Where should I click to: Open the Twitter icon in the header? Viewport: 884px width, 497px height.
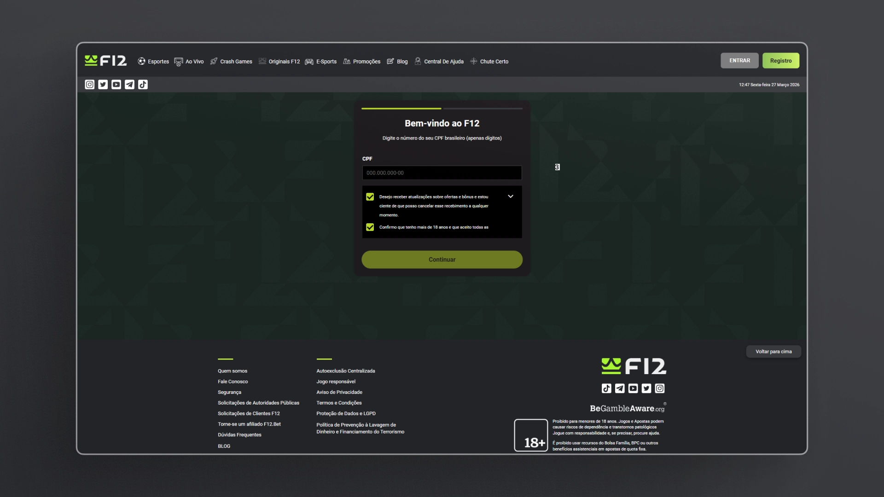coord(103,85)
